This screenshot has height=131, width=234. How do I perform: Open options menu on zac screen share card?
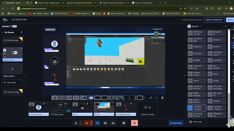pyautogui.click(x=112, y=104)
